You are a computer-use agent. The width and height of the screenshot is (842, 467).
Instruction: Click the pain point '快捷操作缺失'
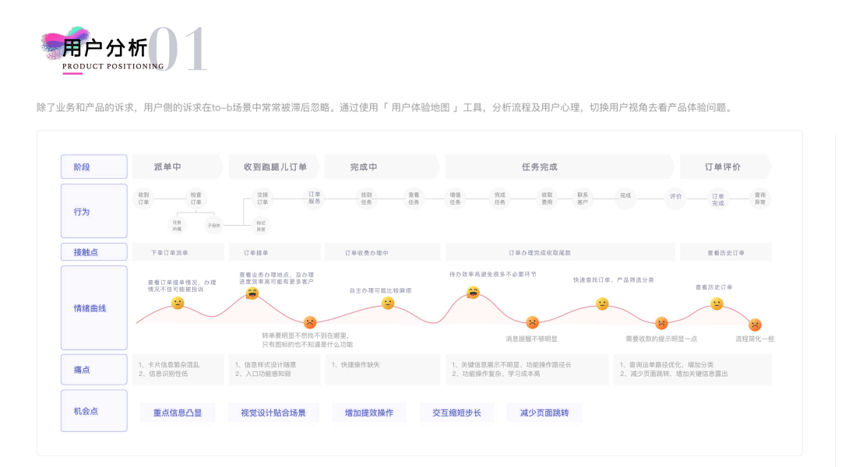[355, 364]
